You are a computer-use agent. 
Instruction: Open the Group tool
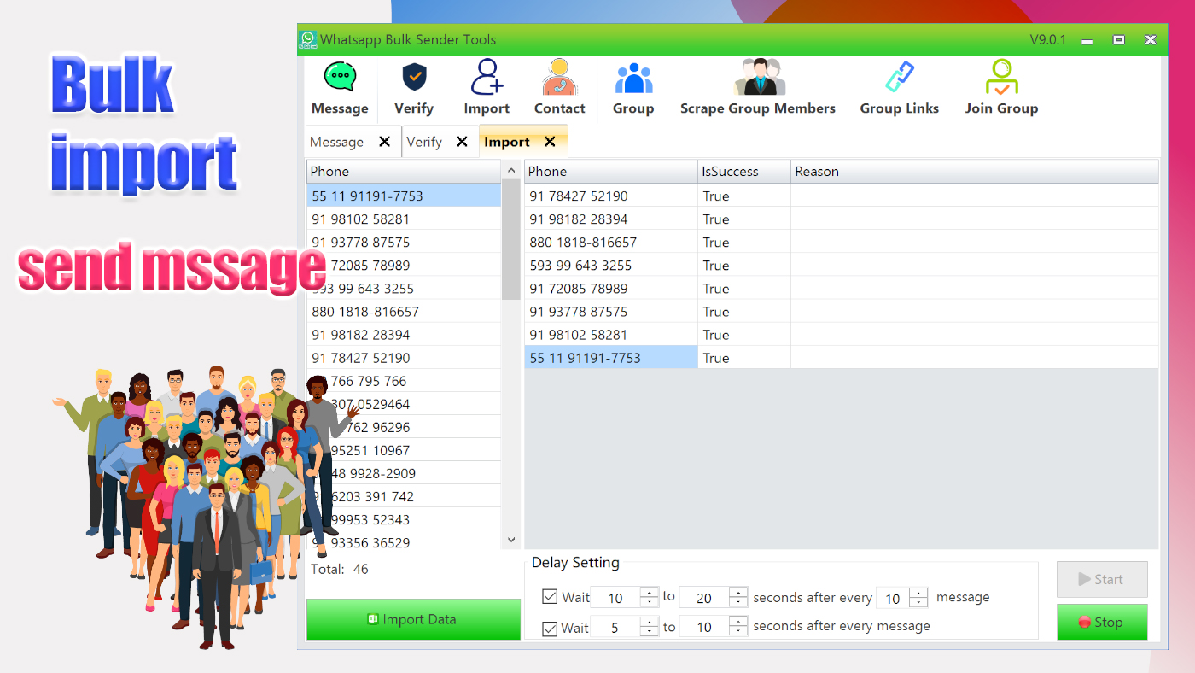(x=633, y=88)
